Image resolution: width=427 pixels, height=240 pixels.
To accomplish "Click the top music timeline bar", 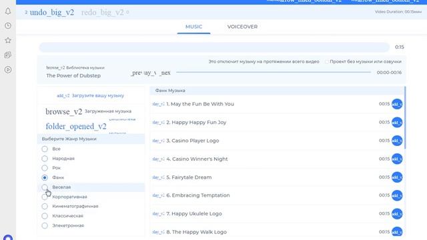I will click(214, 47).
